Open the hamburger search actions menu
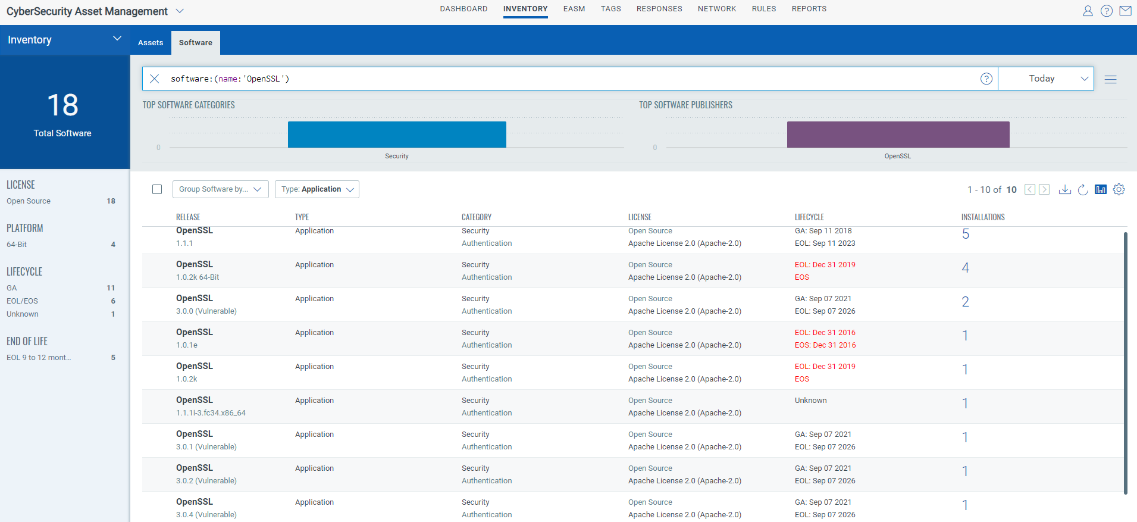 [1110, 79]
